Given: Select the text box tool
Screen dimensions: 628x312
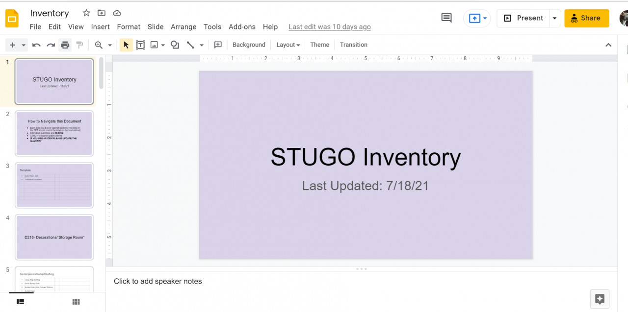Looking at the screenshot, I should tap(140, 45).
